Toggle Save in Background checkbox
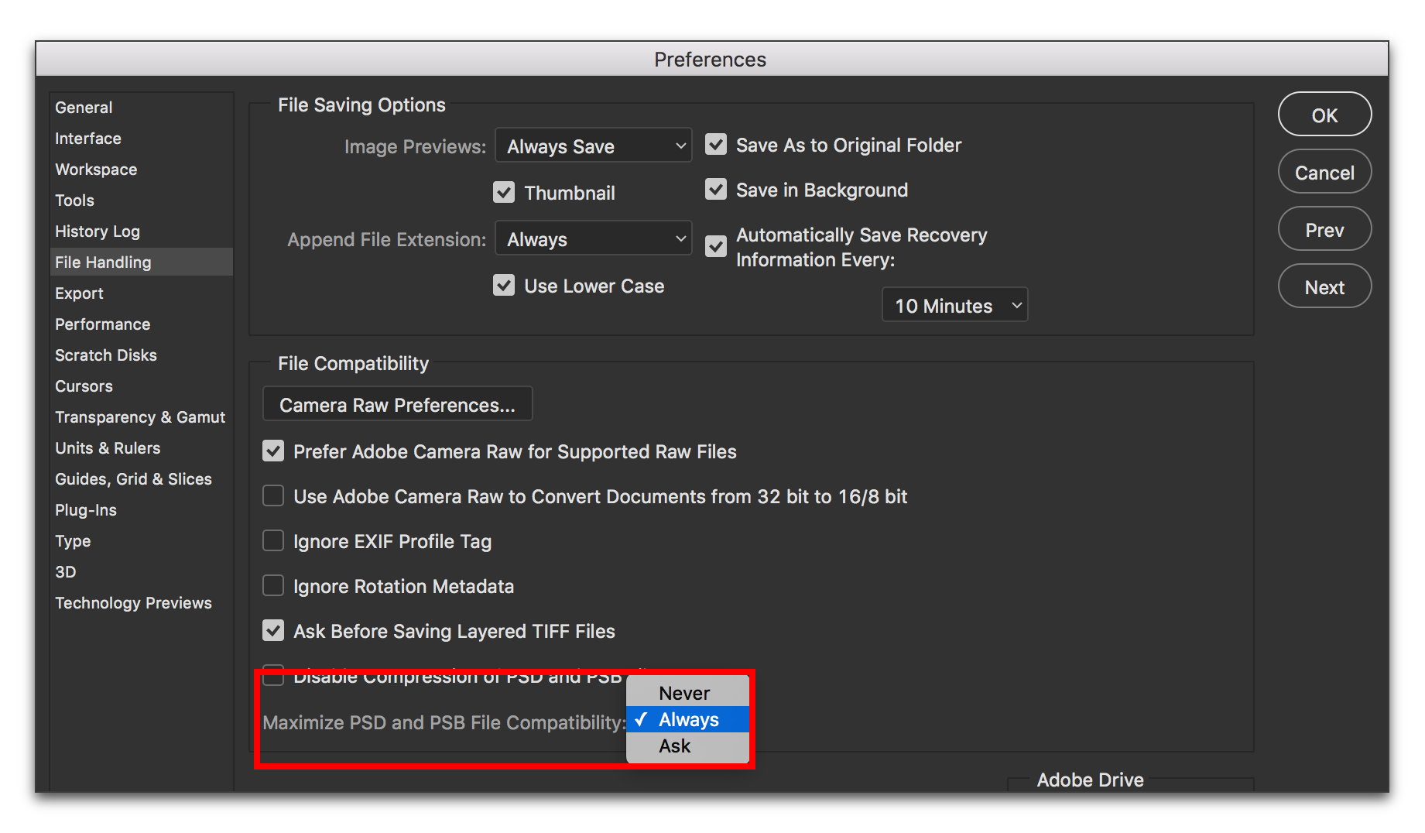Screen dimensions: 1425x833 click(716, 189)
